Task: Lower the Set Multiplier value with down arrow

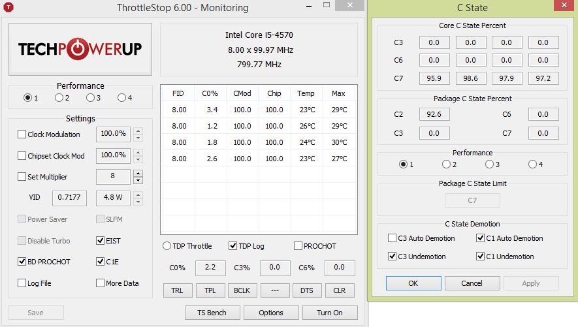Action: pos(138,180)
